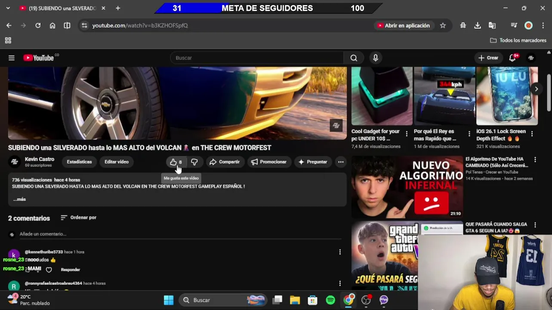Open iOS 26.1 Lock Screen Depth Effect short
The height and width of the screenshot is (310, 552).
pos(507,96)
